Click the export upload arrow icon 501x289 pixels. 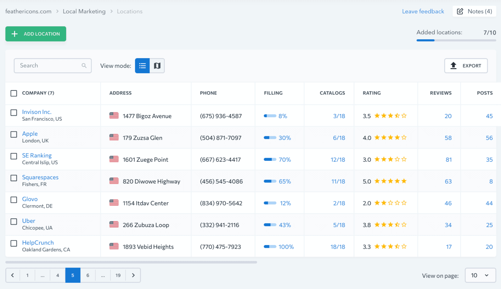453,66
